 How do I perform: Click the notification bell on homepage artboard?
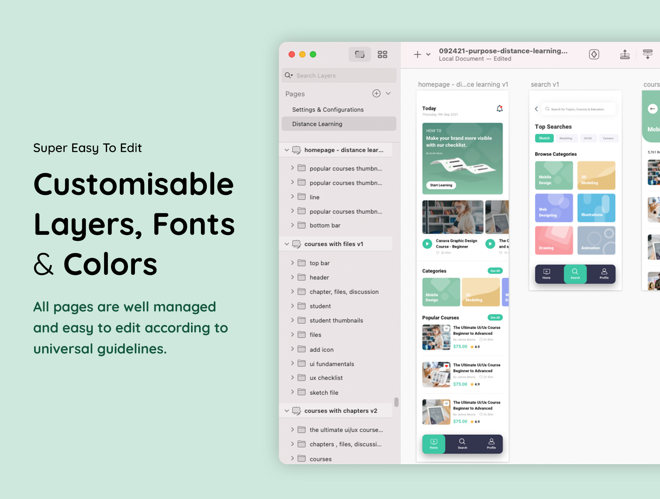tap(499, 109)
